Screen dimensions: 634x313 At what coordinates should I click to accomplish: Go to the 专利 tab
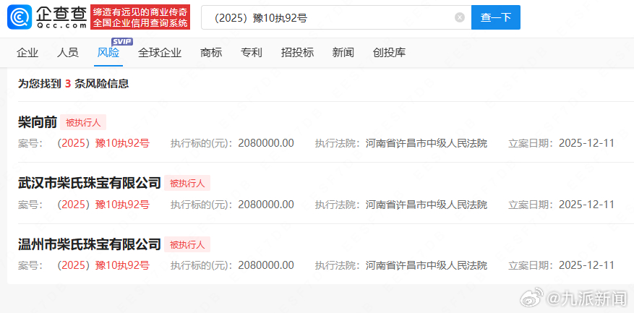click(x=252, y=53)
